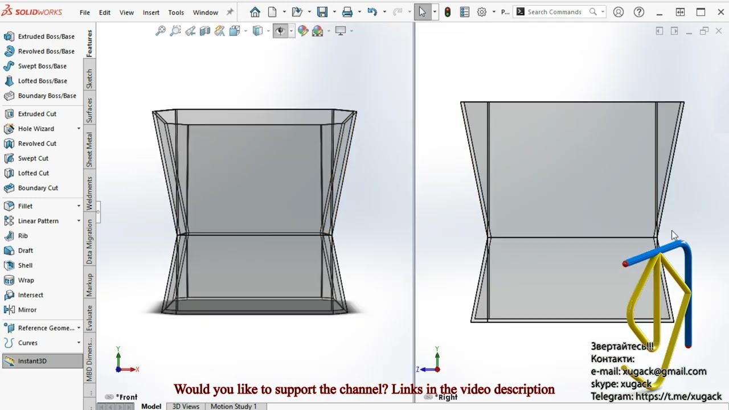Image resolution: width=729 pixels, height=410 pixels.
Task: Create a new document
Action: coord(272,12)
